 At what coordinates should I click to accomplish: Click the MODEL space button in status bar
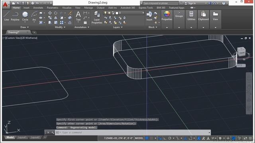point(139,138)
